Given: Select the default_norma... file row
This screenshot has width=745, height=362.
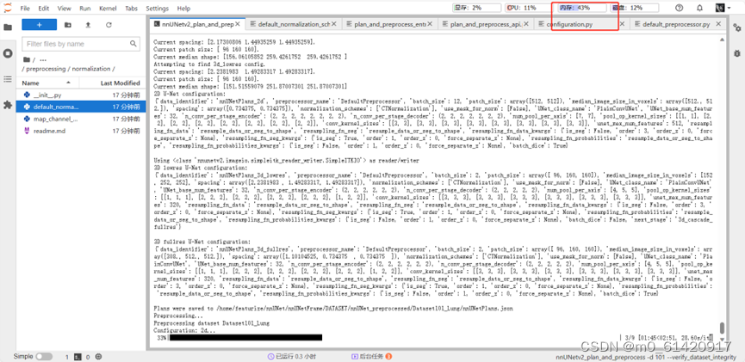Looking at the screenshot, I should point(81,107).
